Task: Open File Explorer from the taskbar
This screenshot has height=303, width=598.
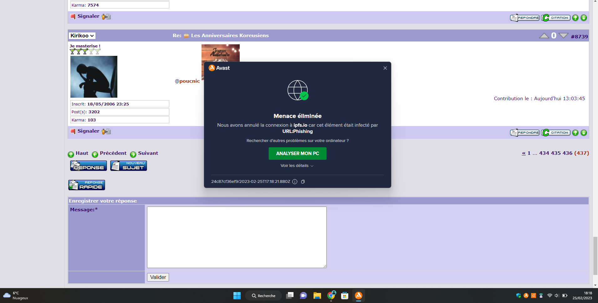Action: pyautogui.click(x=317, y=296)
